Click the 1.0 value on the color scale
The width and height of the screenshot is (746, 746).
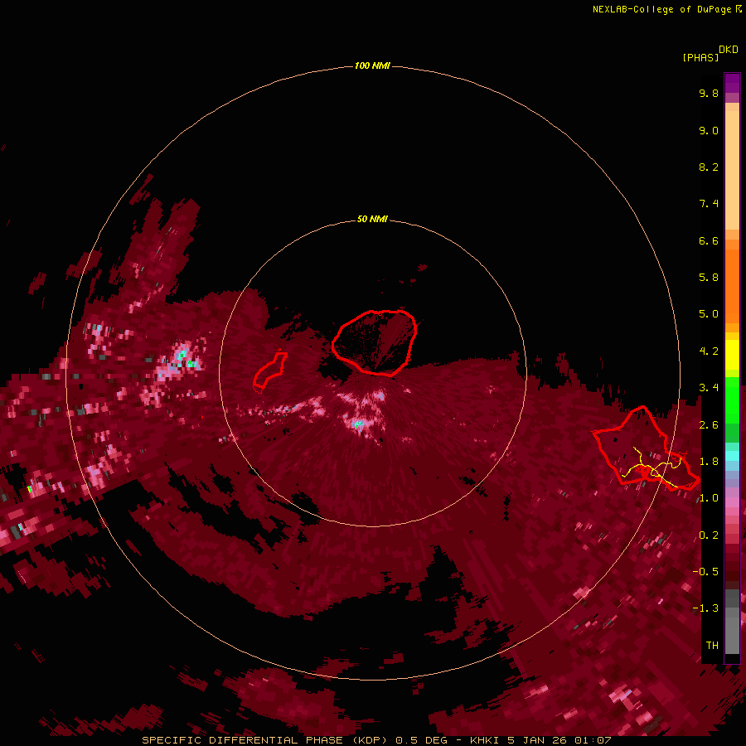click(709, 498)
